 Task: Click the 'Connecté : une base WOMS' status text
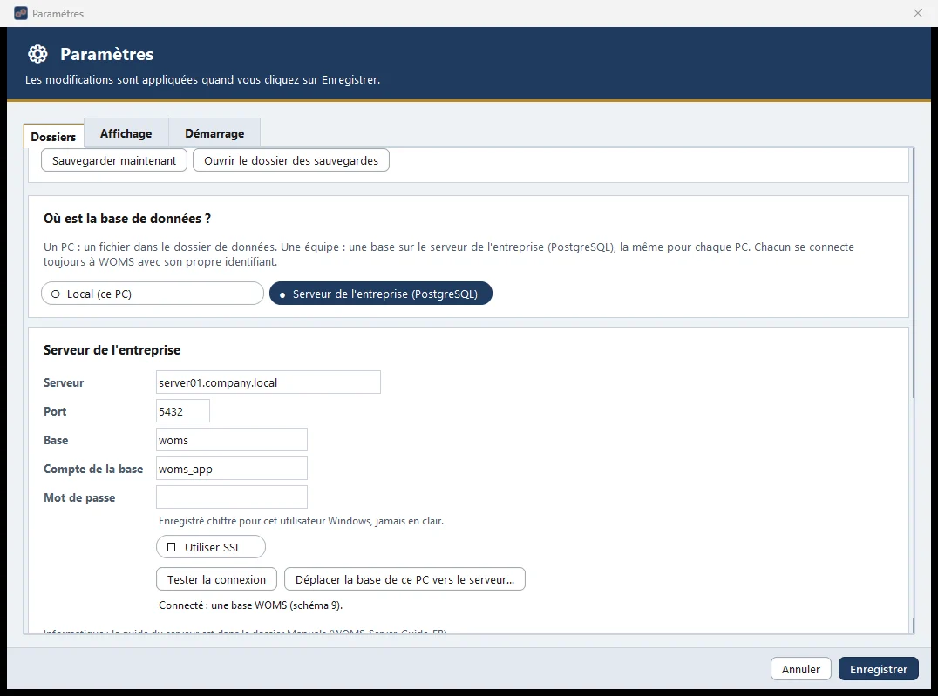point(250,605)
